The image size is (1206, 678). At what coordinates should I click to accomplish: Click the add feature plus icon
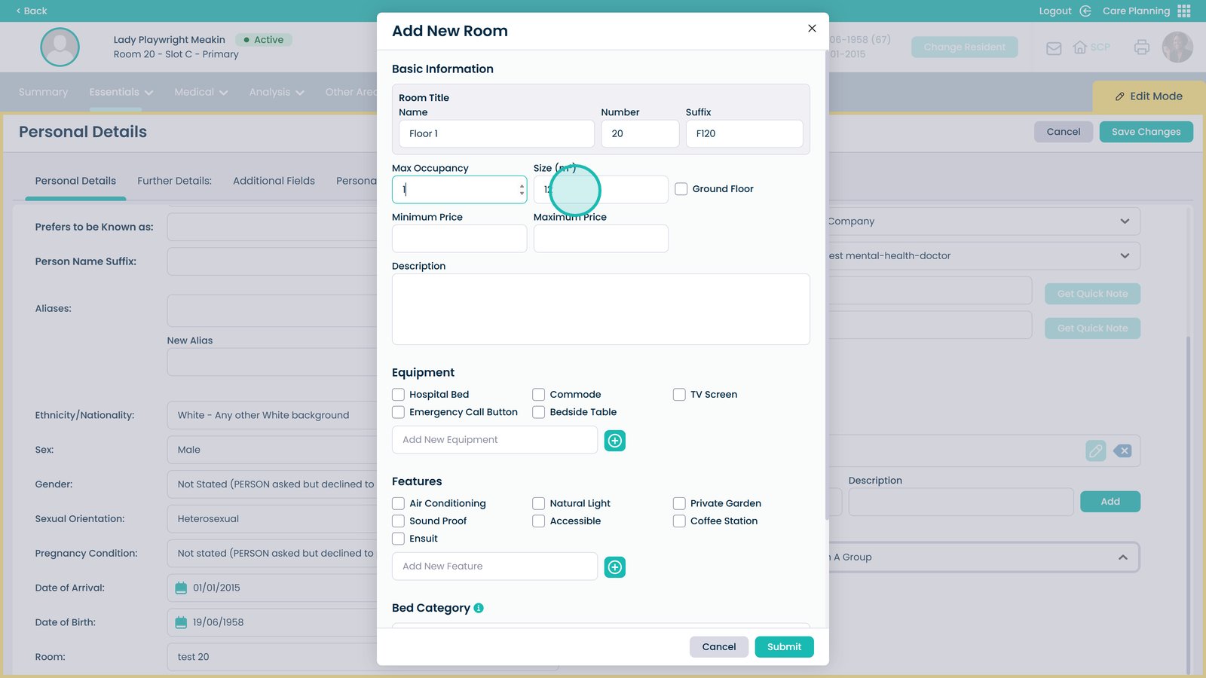click(x=615, y=567)
